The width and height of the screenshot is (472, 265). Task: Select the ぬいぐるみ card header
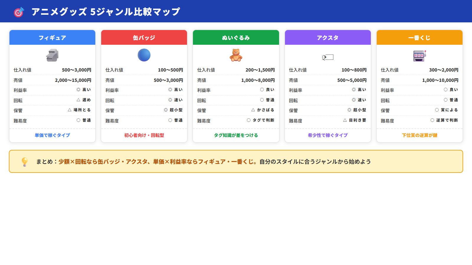click(x=236, y=38)
